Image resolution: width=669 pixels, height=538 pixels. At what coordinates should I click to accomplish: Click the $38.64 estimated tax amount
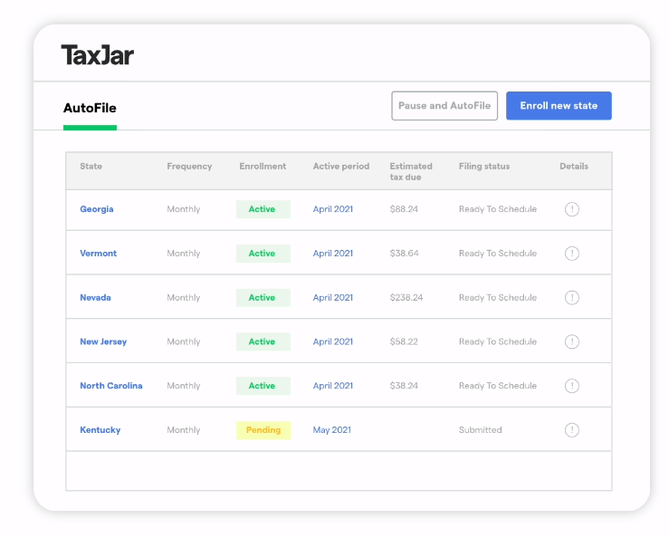[x=404, y=254]
